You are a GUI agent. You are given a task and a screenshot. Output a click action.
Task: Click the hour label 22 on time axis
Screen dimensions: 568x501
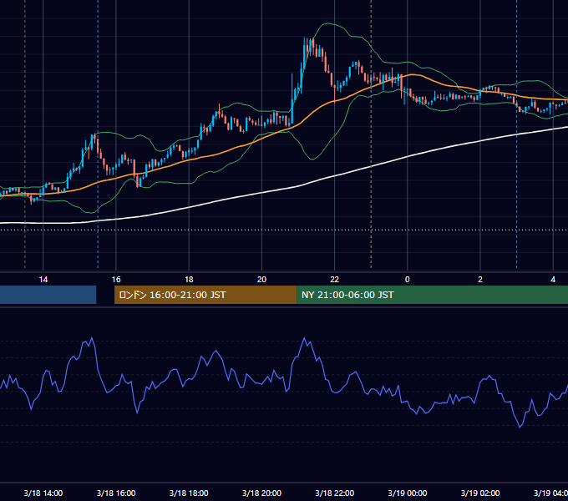334,280
